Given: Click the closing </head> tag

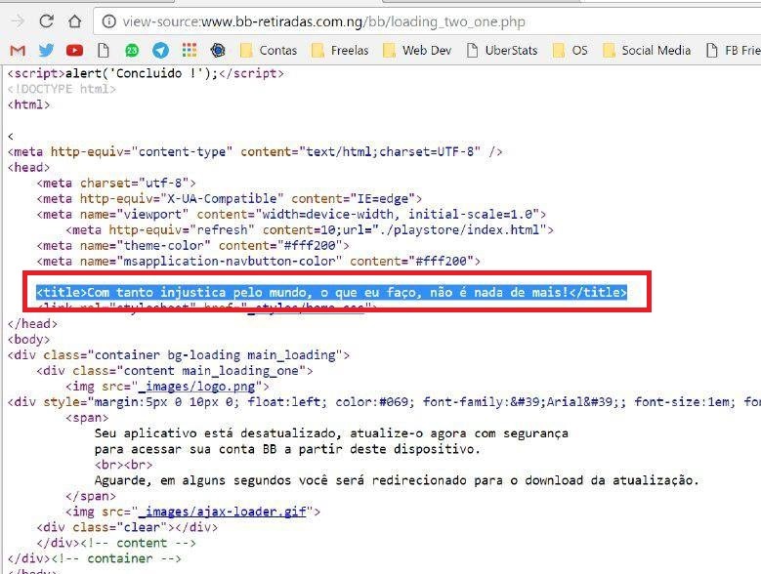Looking at the screenshot, I should 32,324.
